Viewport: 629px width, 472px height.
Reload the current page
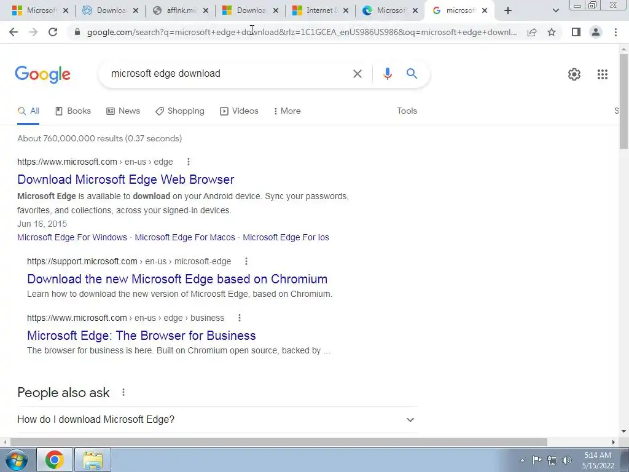tap(53, 32)
